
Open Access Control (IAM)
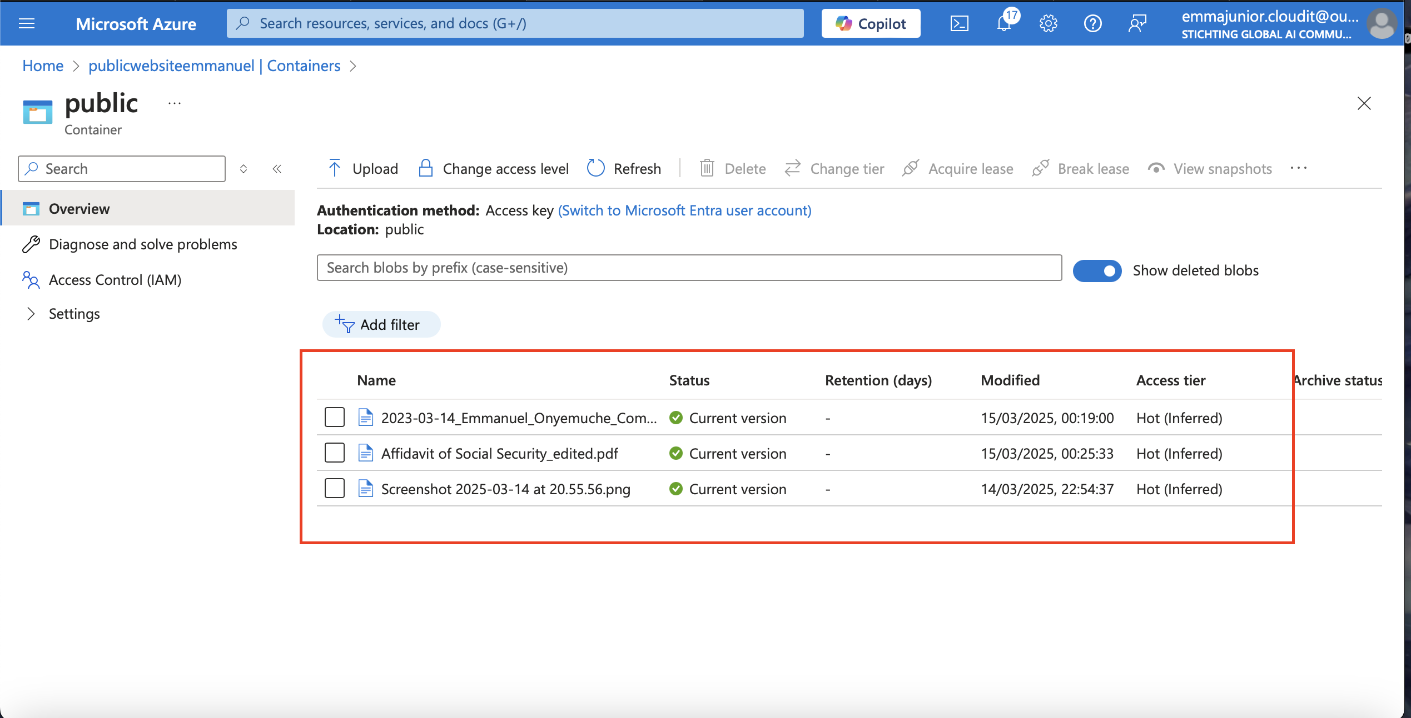[115, 280]
